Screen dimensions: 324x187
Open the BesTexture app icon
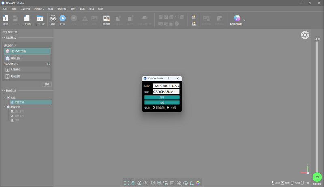click(237, 18)
